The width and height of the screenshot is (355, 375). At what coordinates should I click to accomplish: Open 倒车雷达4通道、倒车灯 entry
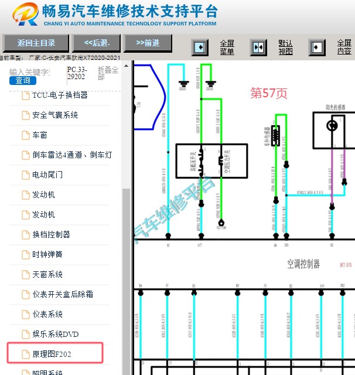[72, 155]
